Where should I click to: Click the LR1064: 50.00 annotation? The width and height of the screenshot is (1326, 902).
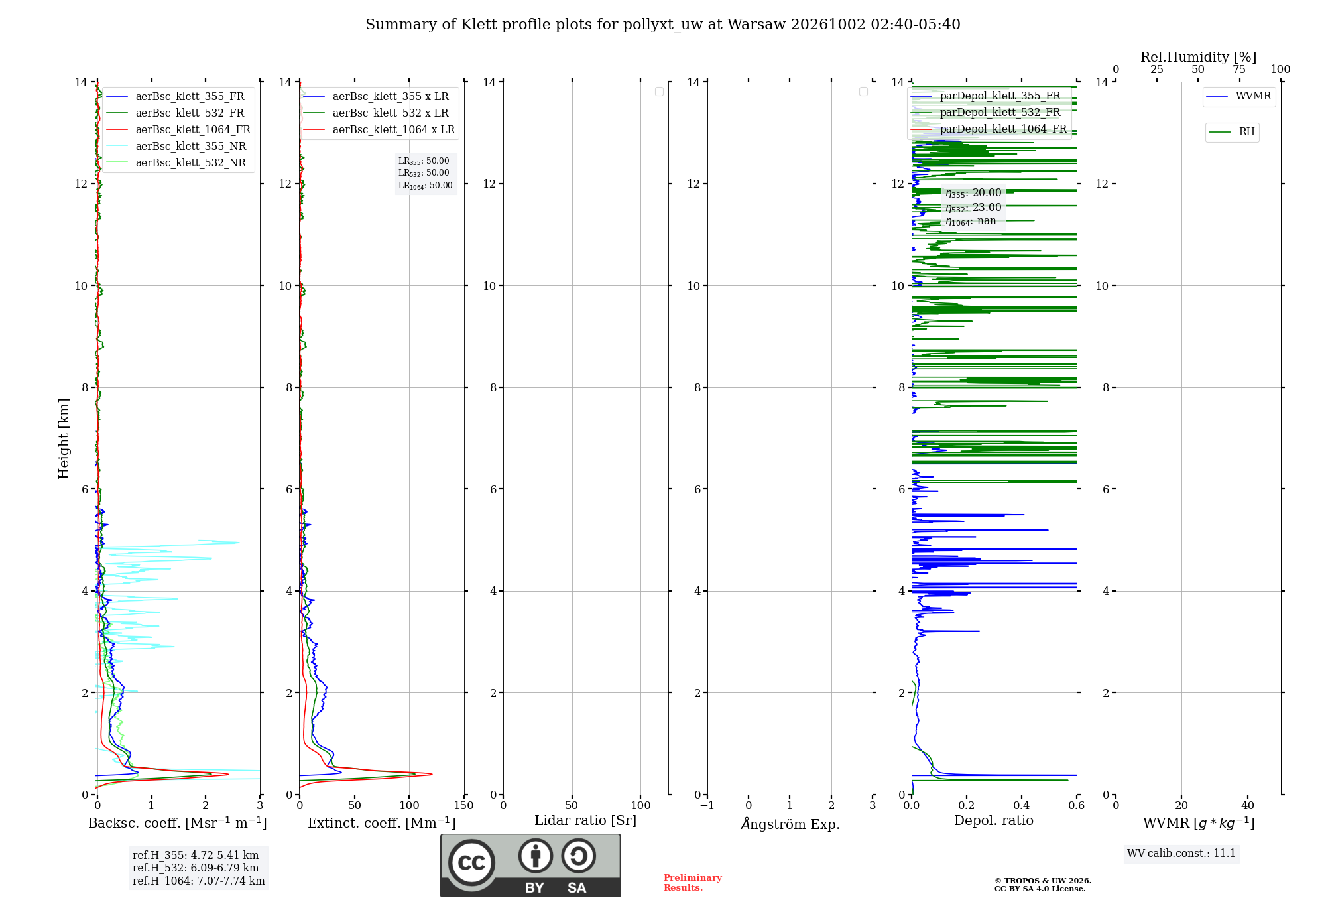tap(426, 186)
